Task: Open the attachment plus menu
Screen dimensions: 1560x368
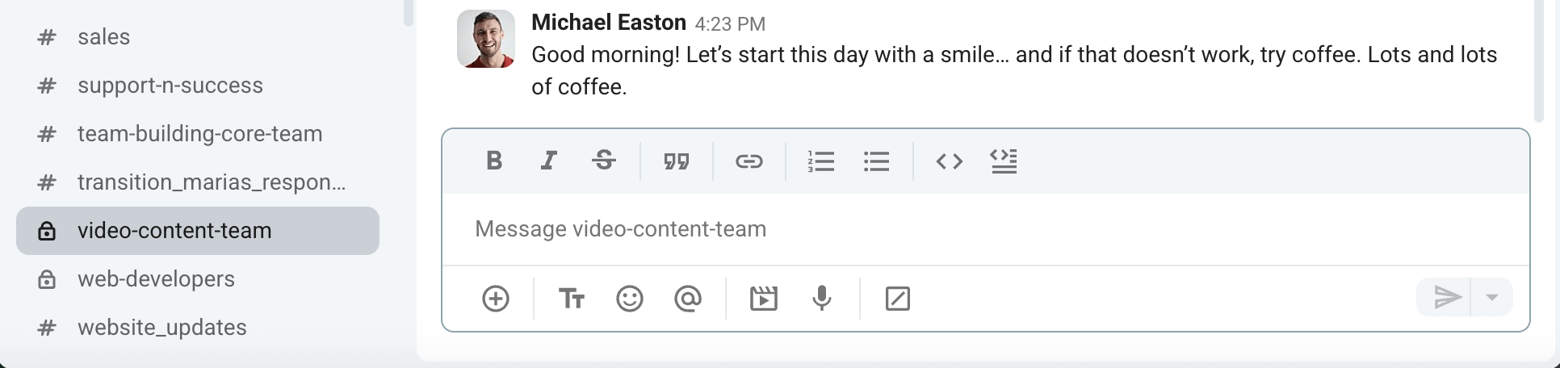Action: [496, 299]
